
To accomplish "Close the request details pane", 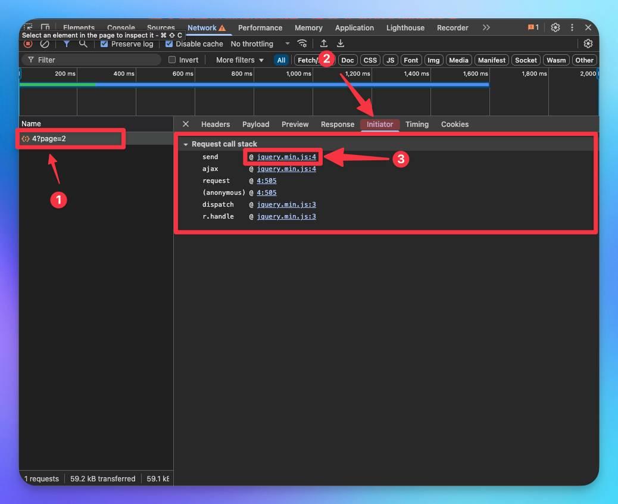I will point(186,125).
